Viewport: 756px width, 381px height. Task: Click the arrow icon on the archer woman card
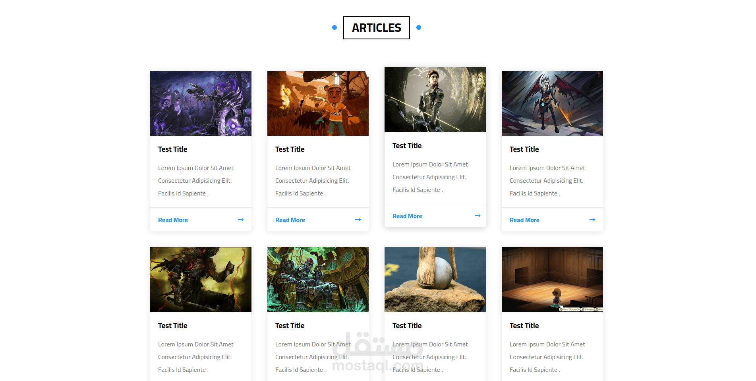coord(478,216)
